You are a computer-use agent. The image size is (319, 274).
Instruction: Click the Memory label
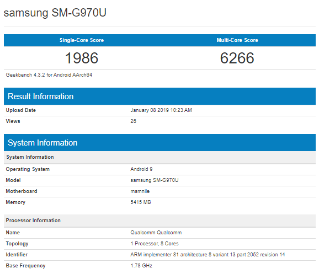pos(15,202)
